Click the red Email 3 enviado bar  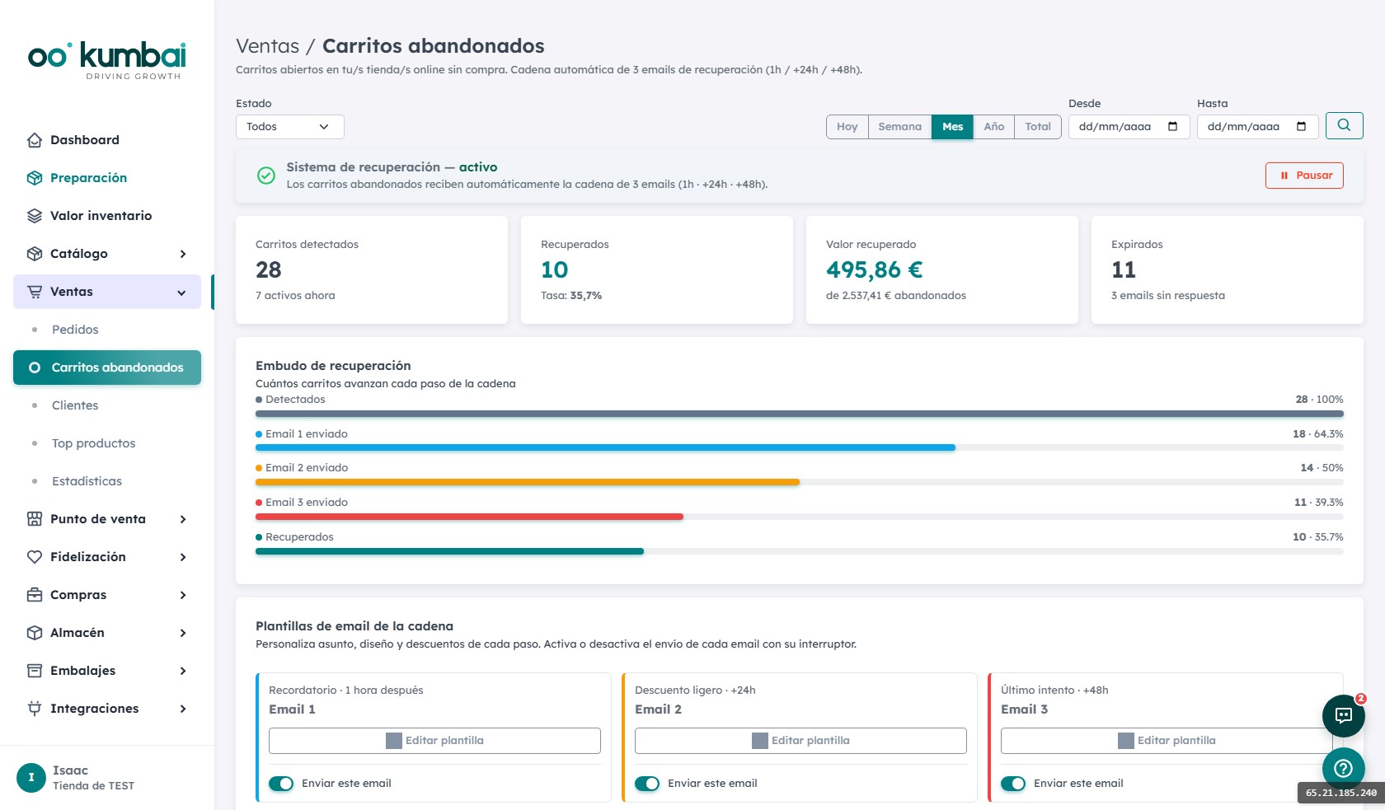click(x=469, y=517)
